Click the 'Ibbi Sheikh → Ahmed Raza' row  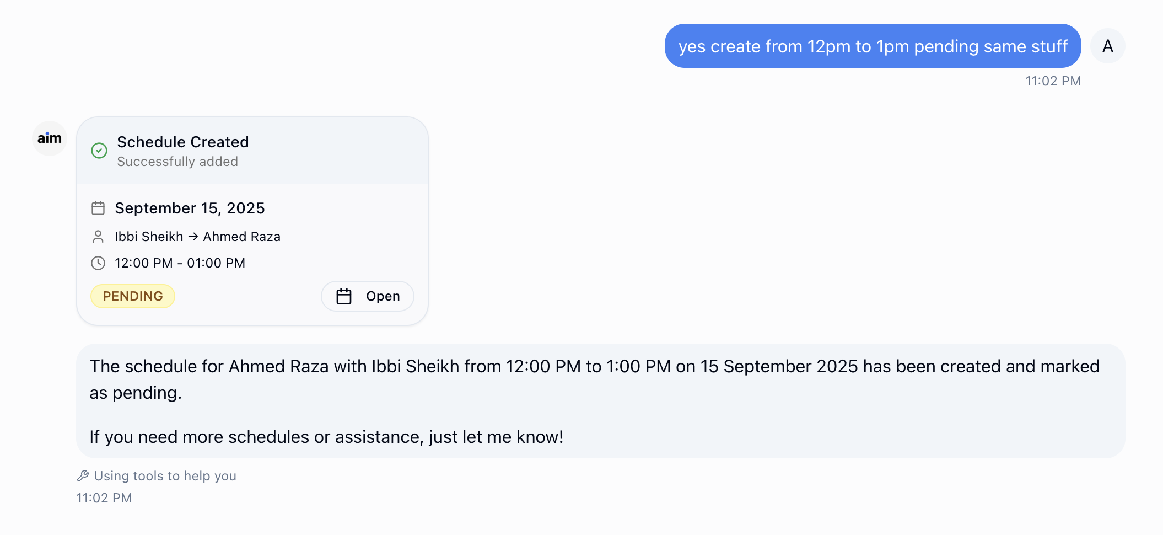point(197,236)
